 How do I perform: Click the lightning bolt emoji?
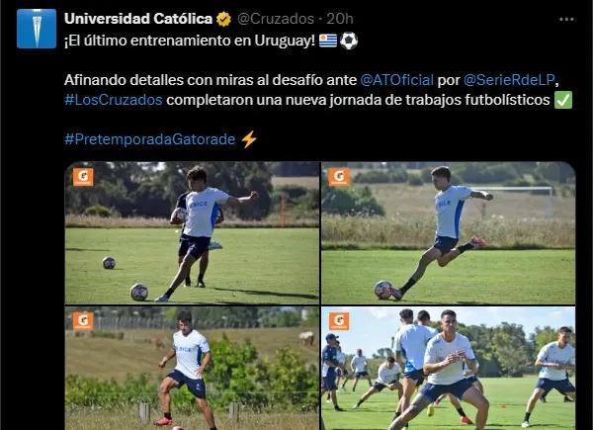tap(249, 139)
